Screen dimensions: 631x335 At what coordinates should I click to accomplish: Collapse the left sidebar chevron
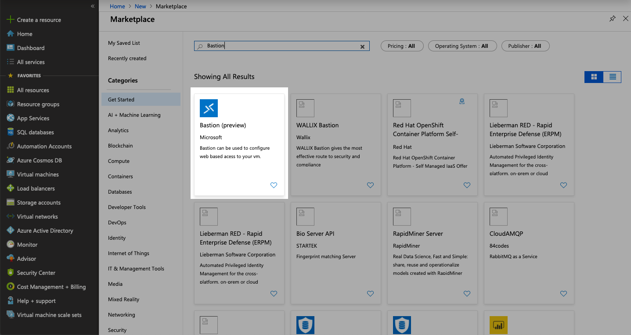point(93,6)
